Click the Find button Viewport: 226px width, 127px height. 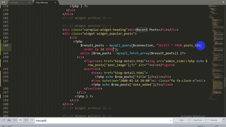[181, 120]
